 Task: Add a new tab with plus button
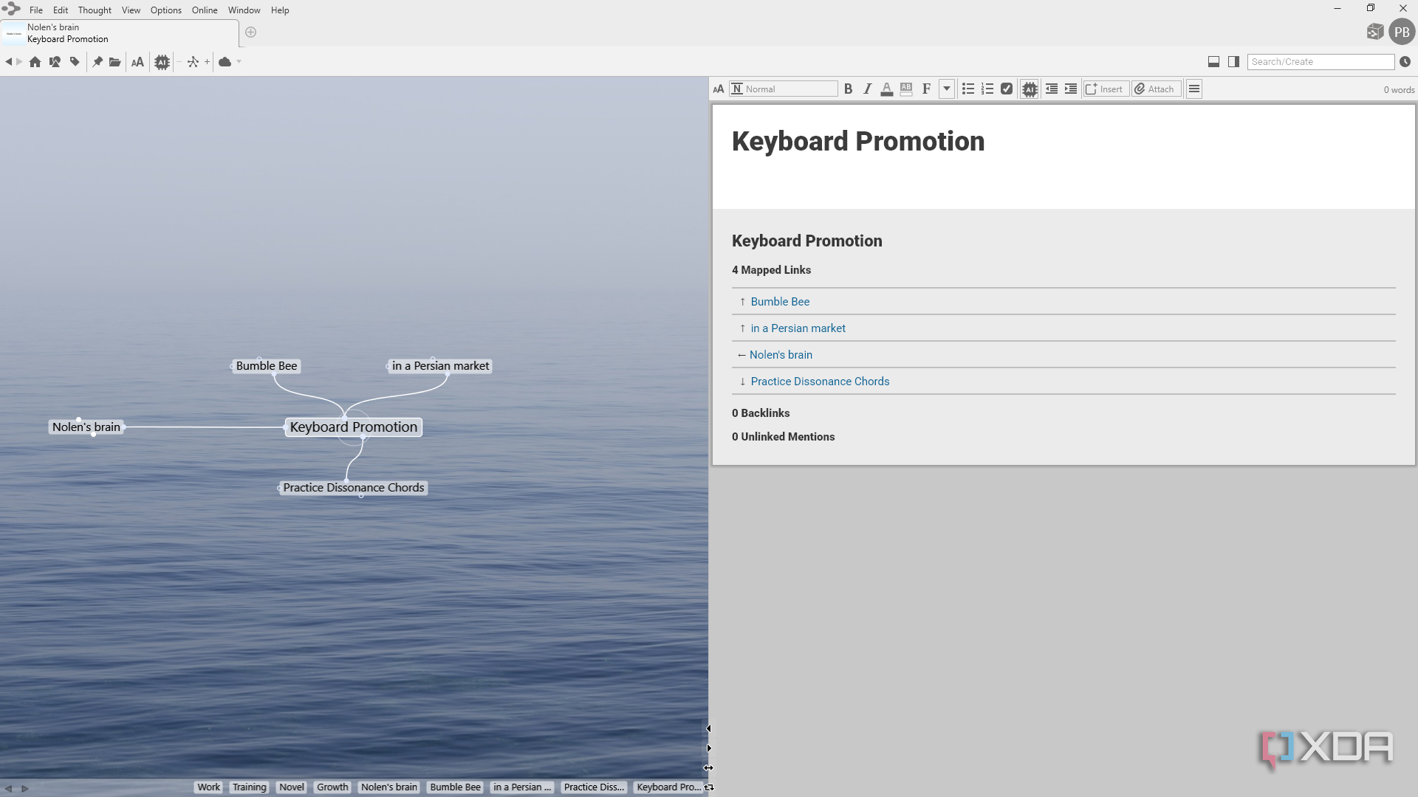(250, 32)
